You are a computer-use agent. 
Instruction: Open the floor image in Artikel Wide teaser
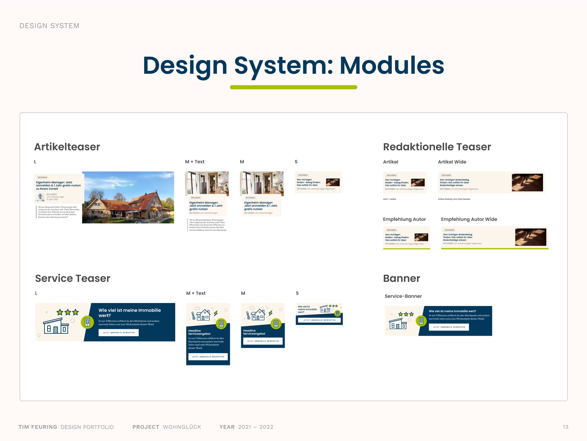click(527, 182)
